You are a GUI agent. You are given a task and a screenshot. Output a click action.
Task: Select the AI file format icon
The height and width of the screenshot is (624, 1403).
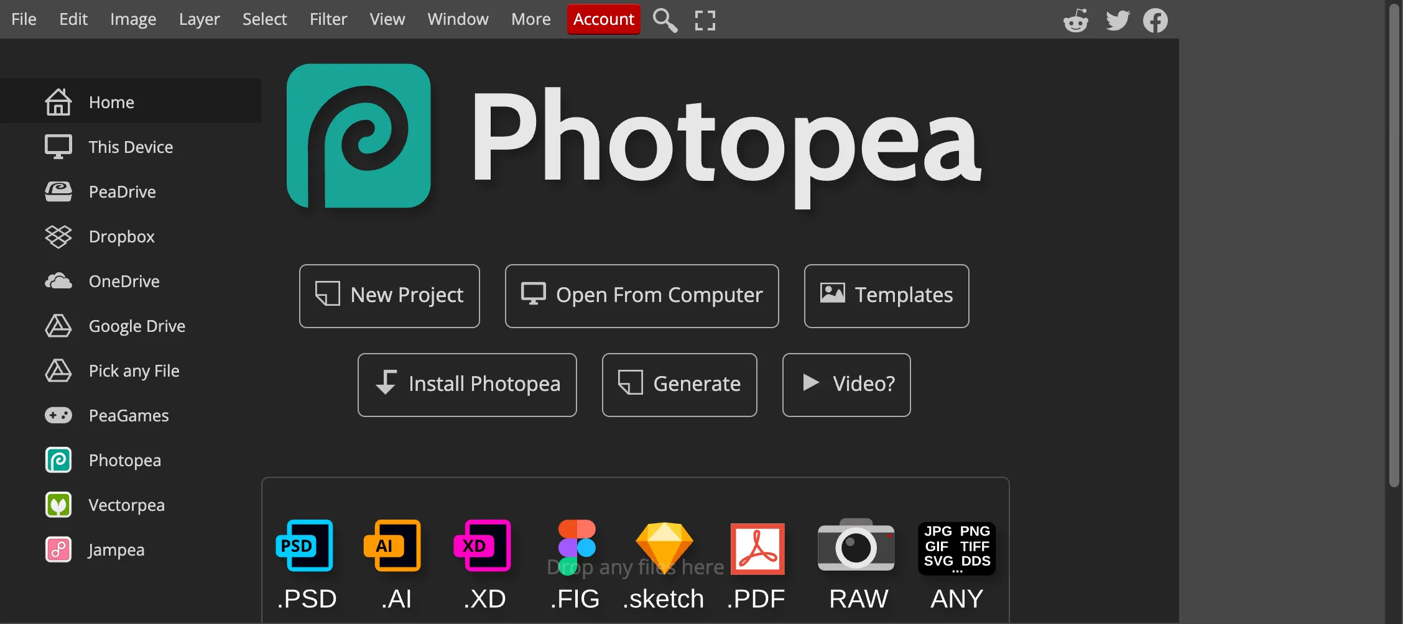tap(392, 545)
